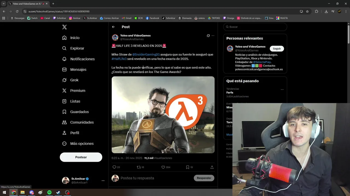Open Yoleo and VideoGames author avatar
This screenshot has width=350, height=196.
115,37
